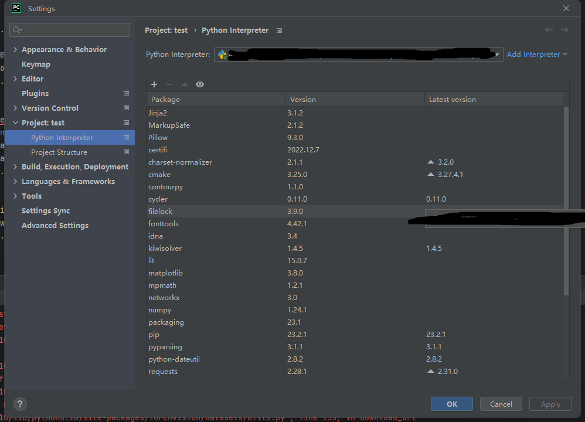The height and width of the screenshot is (422, 585).
Task: Select the pip package row
Action: [x=355, y=334]
